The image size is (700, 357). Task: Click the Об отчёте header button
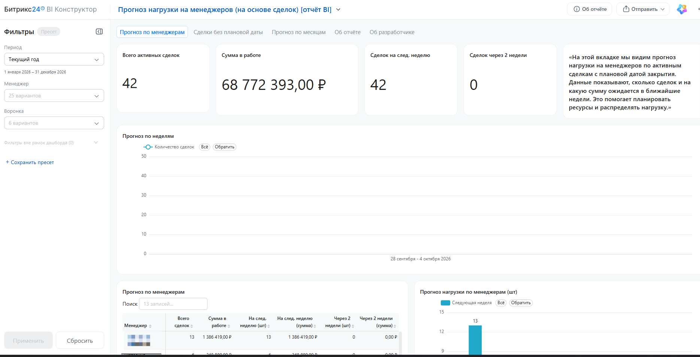point(590,9)
